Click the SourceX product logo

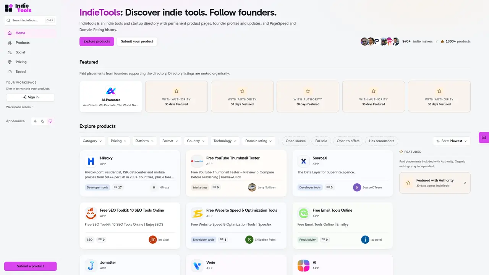coord(303,161)
